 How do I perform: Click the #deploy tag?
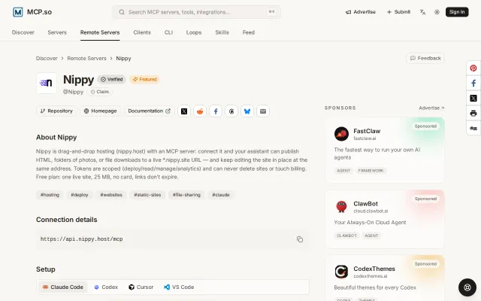(80, 195)
